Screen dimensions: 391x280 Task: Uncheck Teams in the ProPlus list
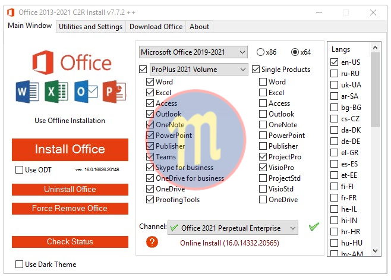pyautogui.click(x=150, y=157)
